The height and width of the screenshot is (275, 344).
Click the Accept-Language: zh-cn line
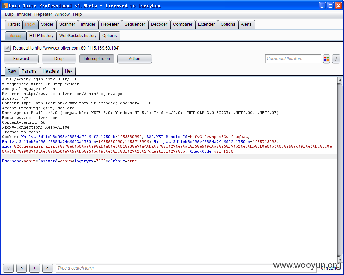point(29,89)
